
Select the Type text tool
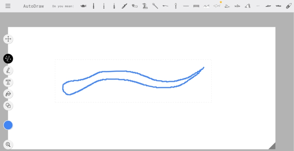[8, 82]
